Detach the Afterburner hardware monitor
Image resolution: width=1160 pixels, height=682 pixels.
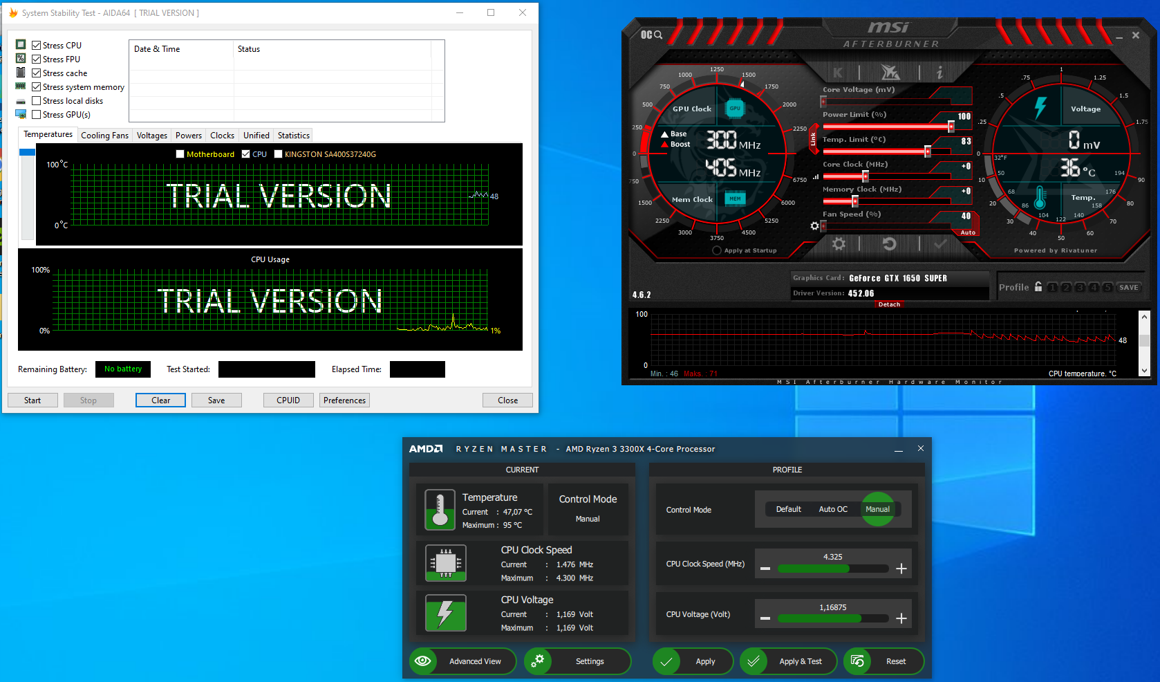coord(889,304)
